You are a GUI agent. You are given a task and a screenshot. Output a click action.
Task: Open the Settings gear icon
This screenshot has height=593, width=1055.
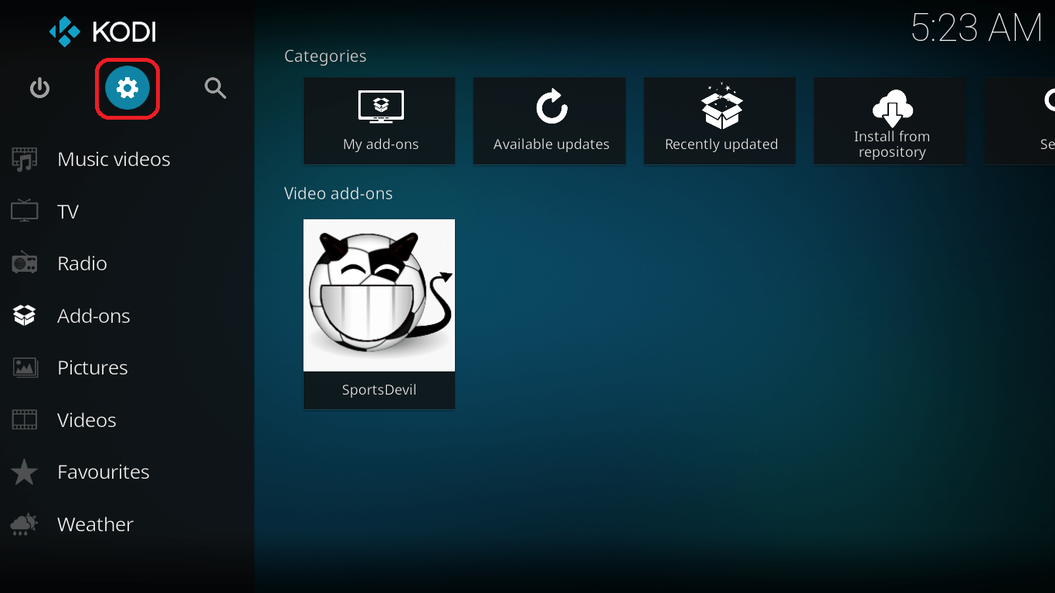[x=127, y=88]
